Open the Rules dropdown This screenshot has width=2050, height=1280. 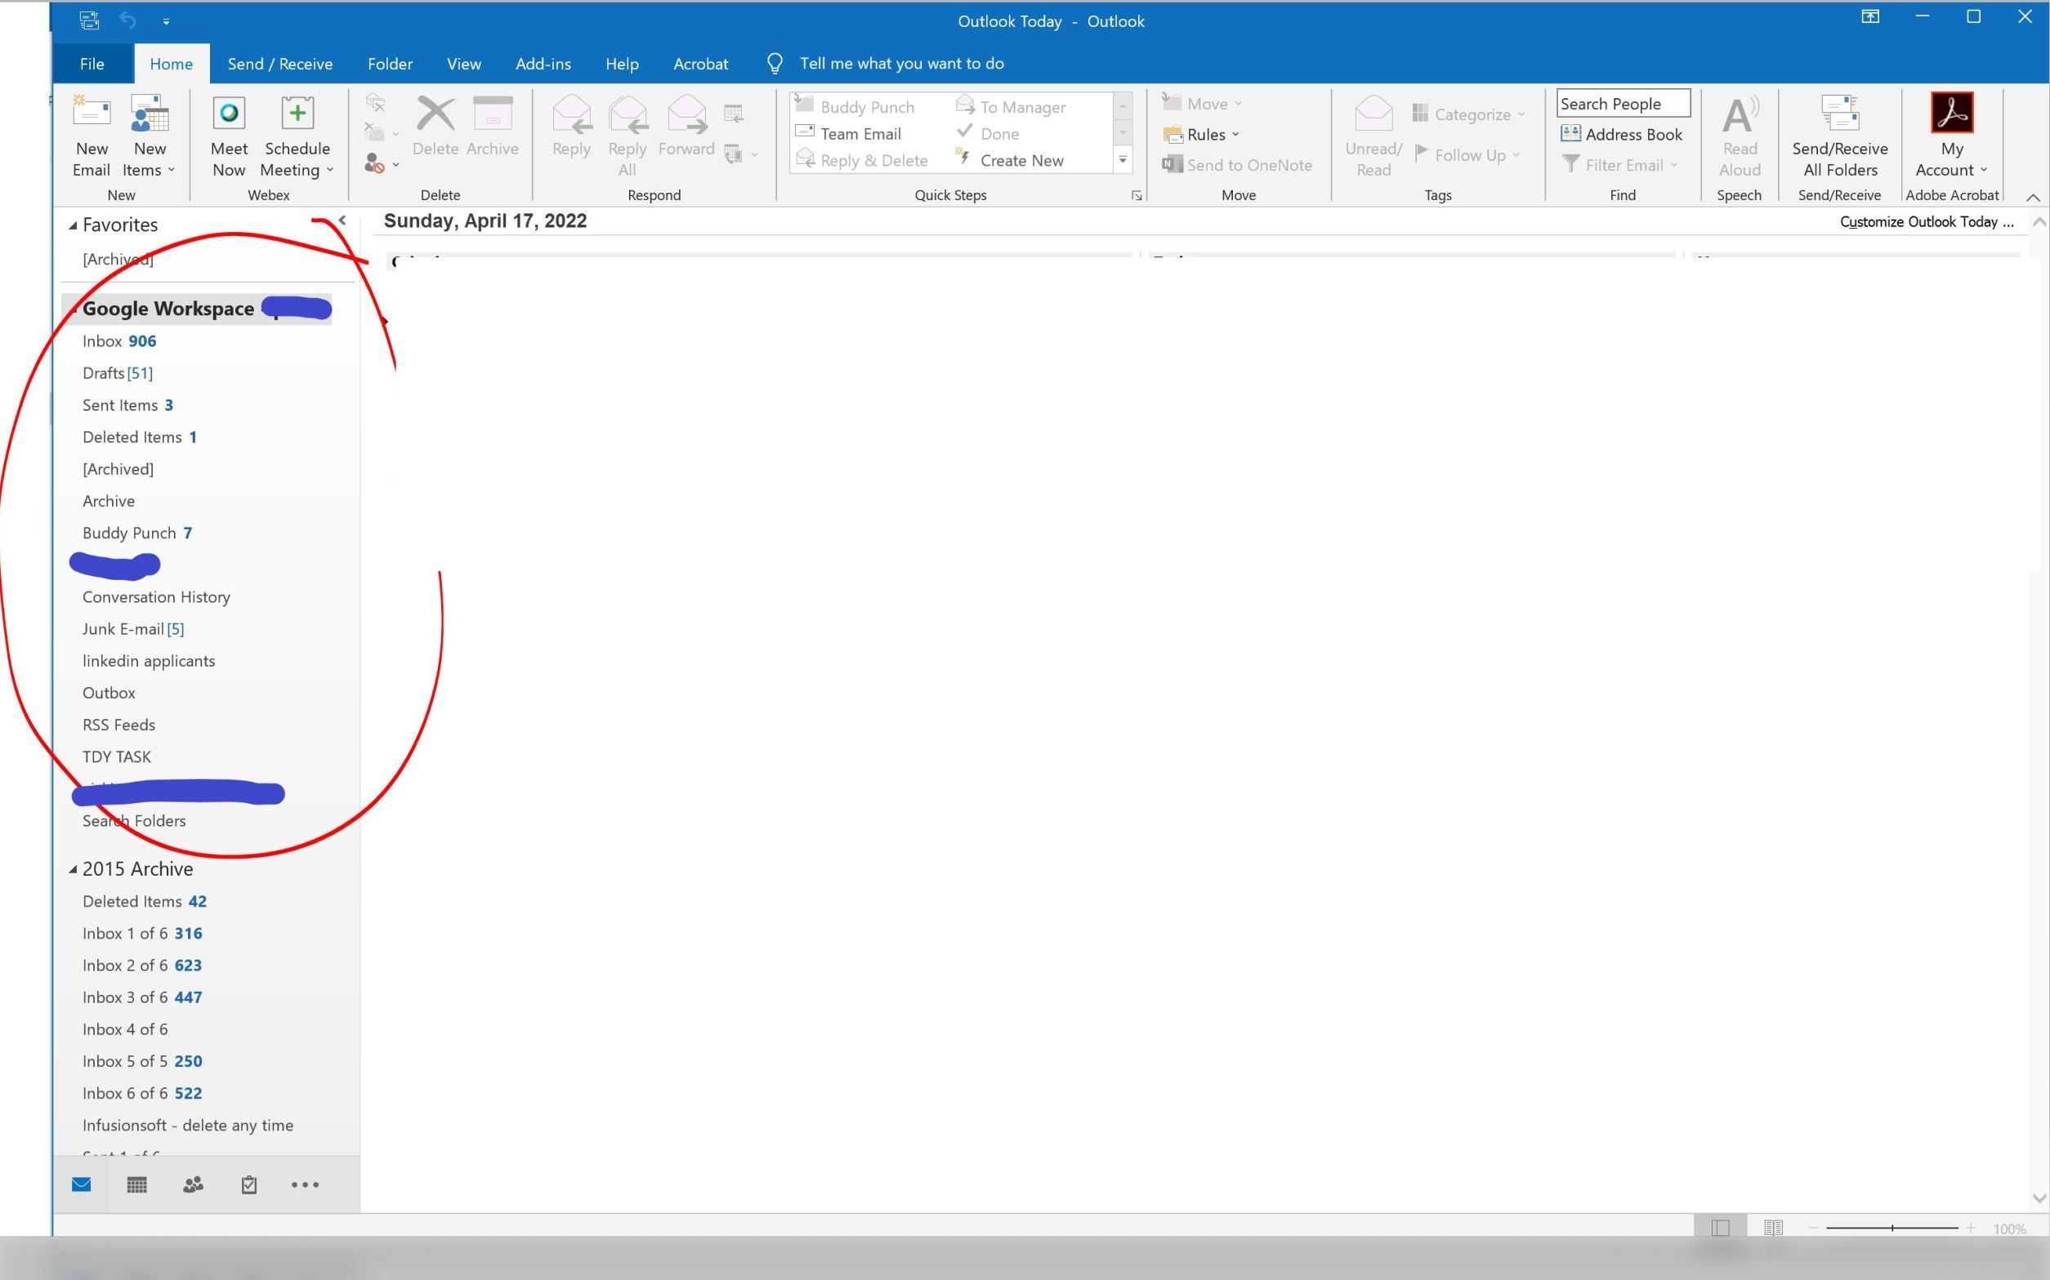1206,134
